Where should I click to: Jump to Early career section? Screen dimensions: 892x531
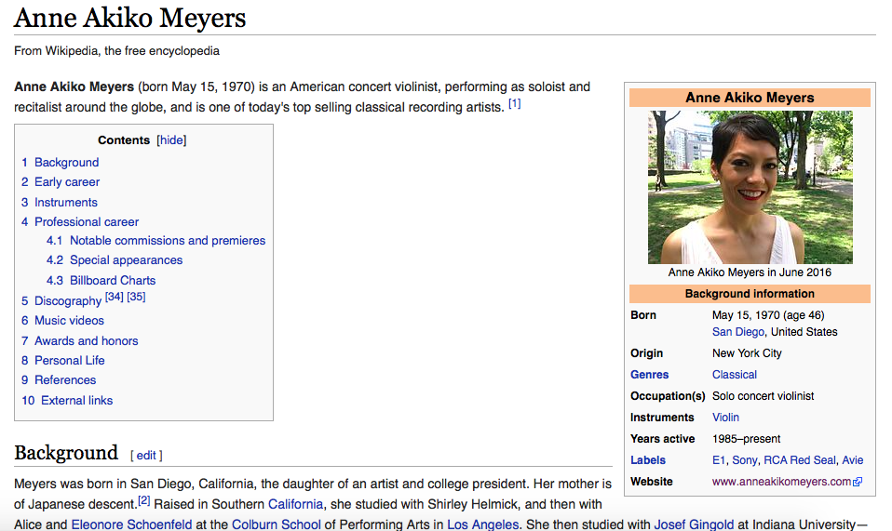[67, 182]
